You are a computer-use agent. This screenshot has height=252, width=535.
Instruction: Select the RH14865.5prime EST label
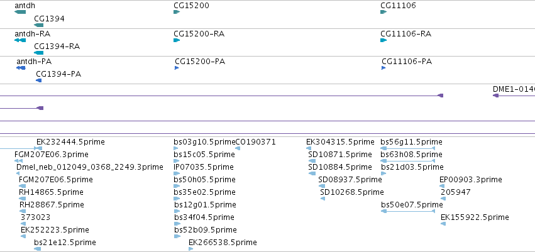[51, 192]
